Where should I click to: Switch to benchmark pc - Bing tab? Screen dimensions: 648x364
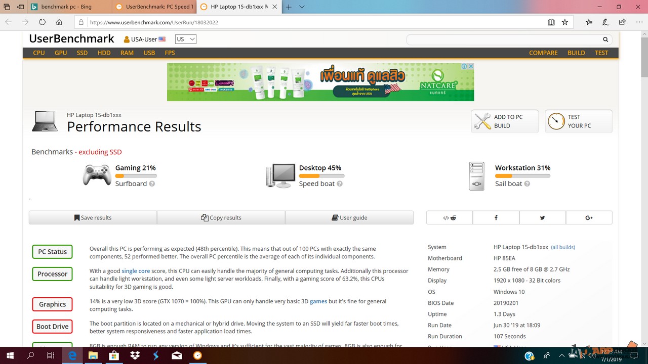[69, 7]
